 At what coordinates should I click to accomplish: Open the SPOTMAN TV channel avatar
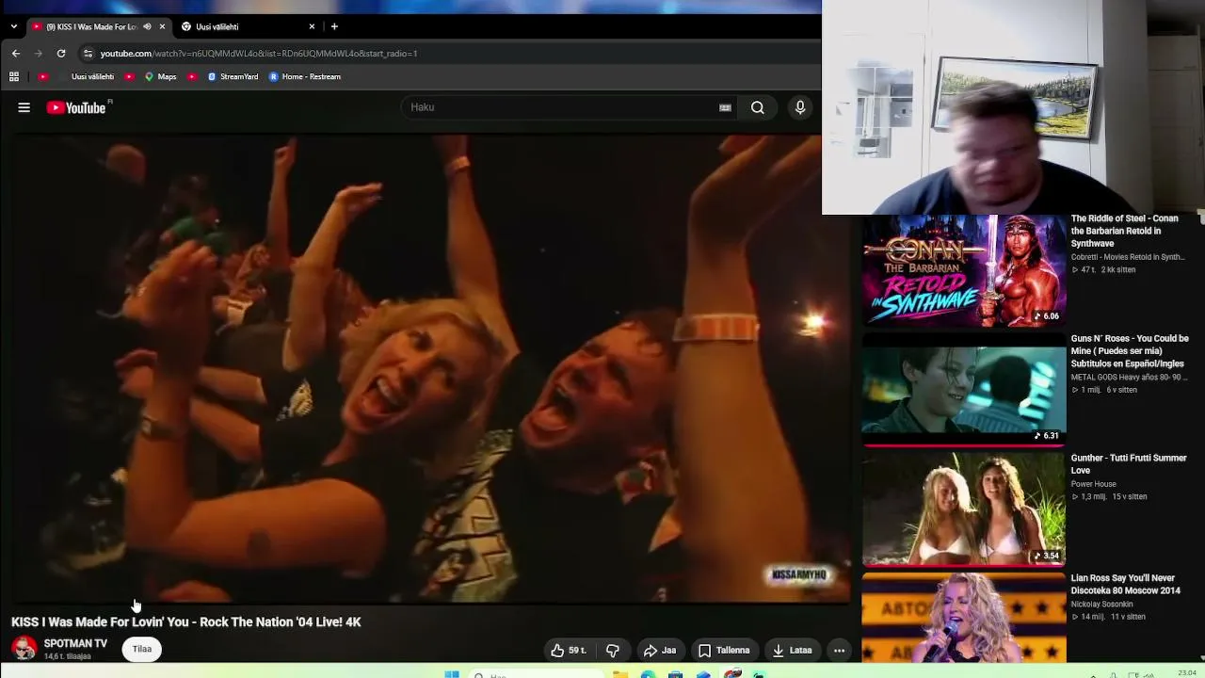click(24, 649)
